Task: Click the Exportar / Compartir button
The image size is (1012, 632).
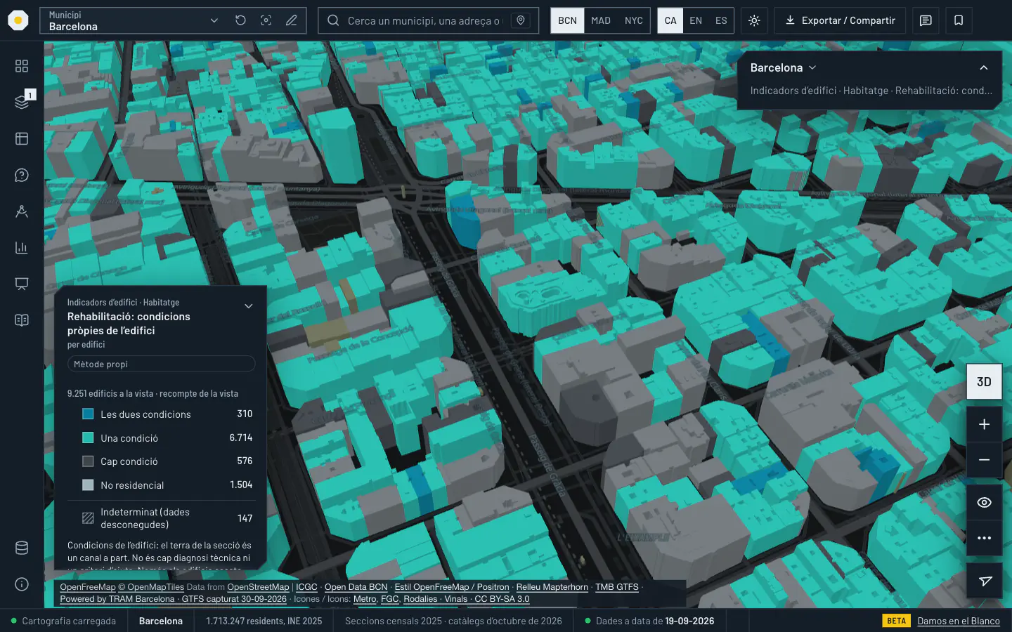Action: pos(840,20)
